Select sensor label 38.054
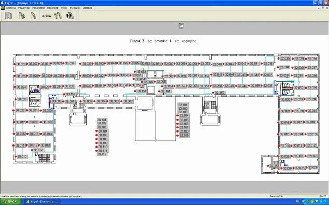The image size is (329, 205). (x=141, y=79)
